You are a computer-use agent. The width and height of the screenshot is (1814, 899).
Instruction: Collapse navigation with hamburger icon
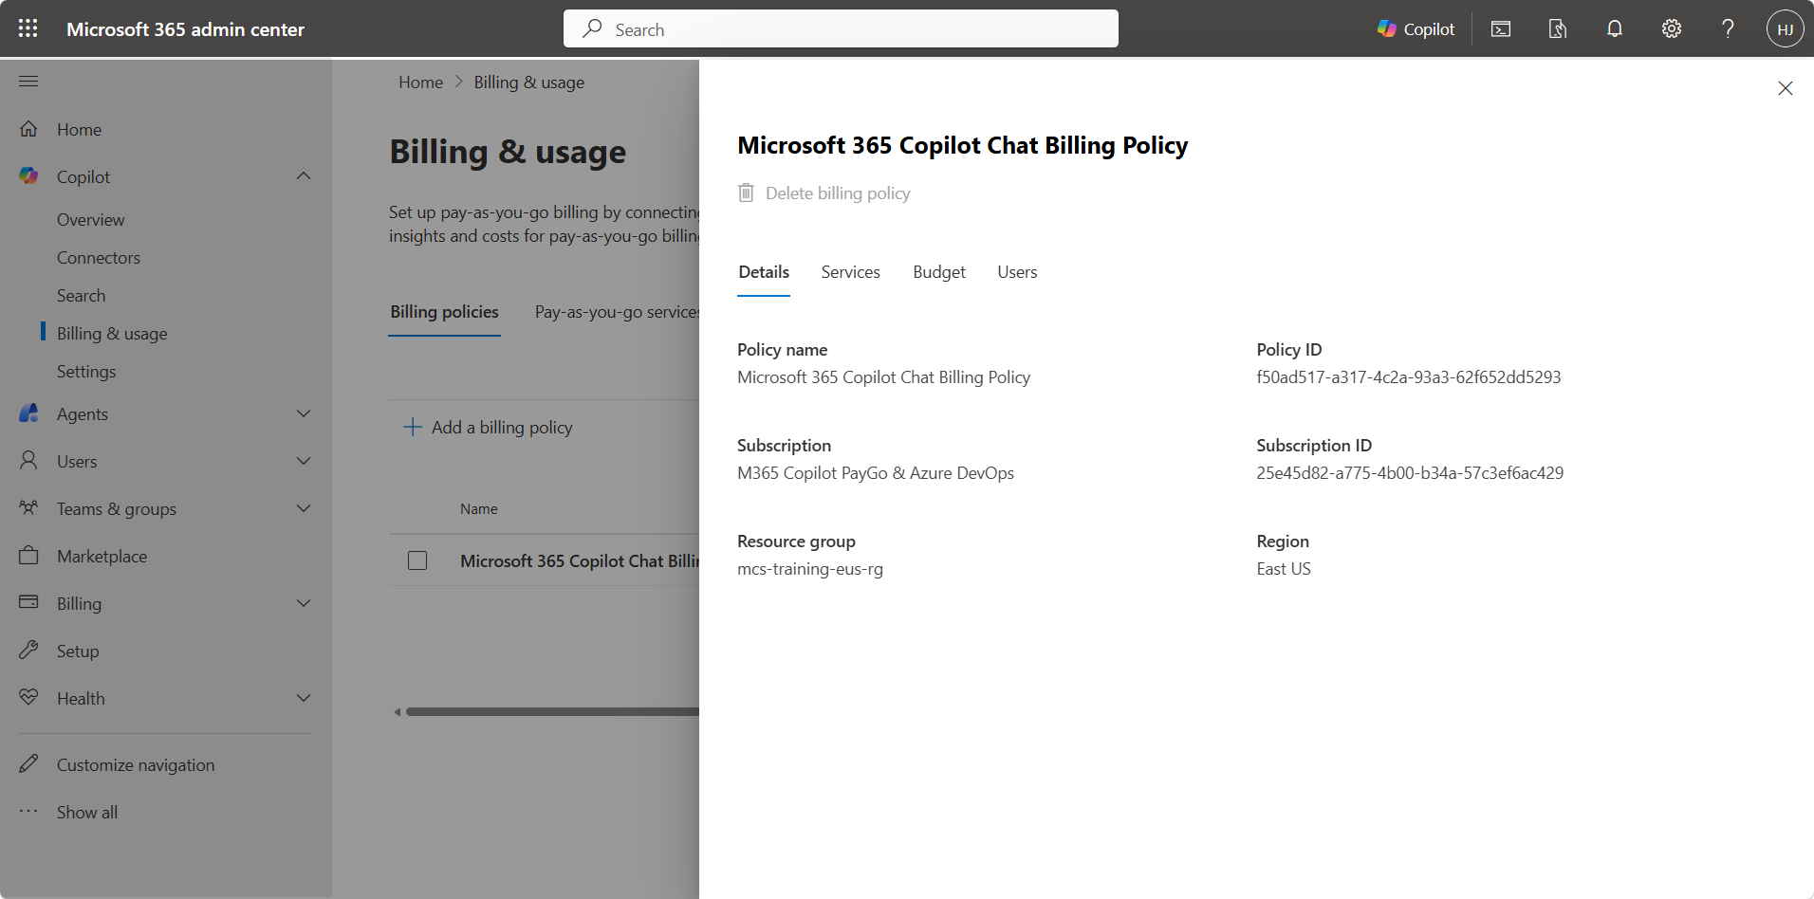click(x=28, y=82)
